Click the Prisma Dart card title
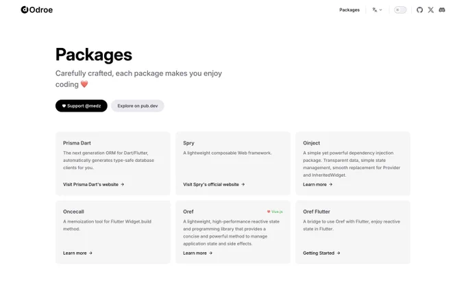This screenshot has width=466, height=291. pyautogui.click(x=77, y=143)
